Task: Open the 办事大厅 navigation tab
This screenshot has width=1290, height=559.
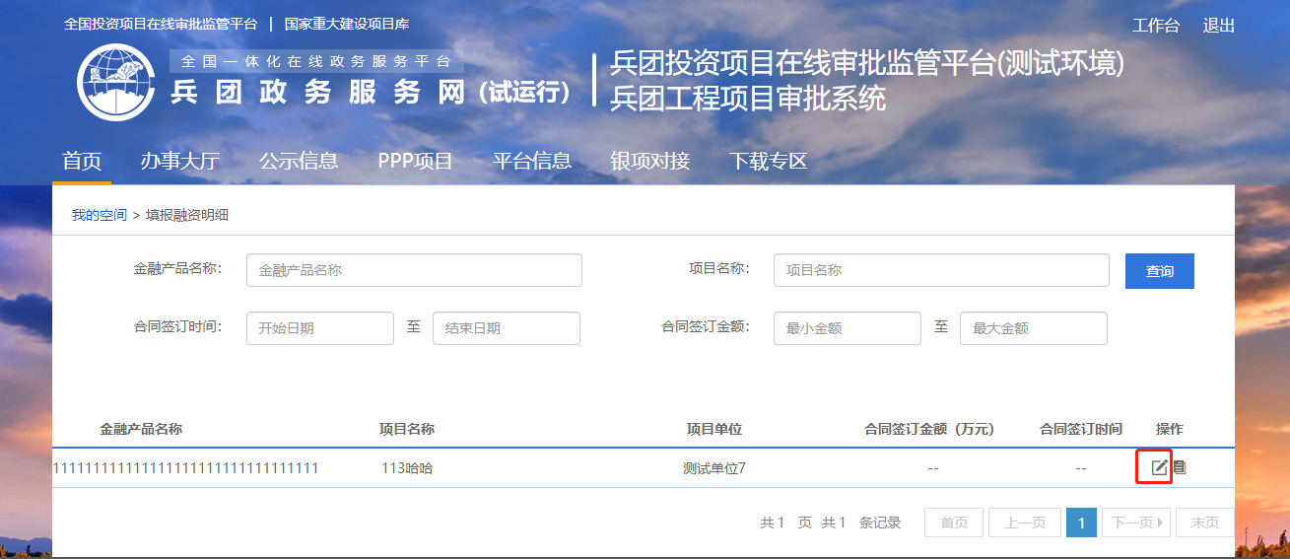Action: (179, 161)
